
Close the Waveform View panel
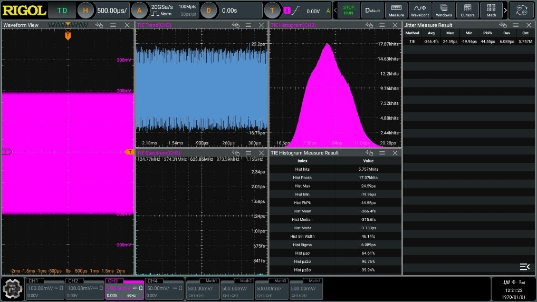tap(127, 25)
